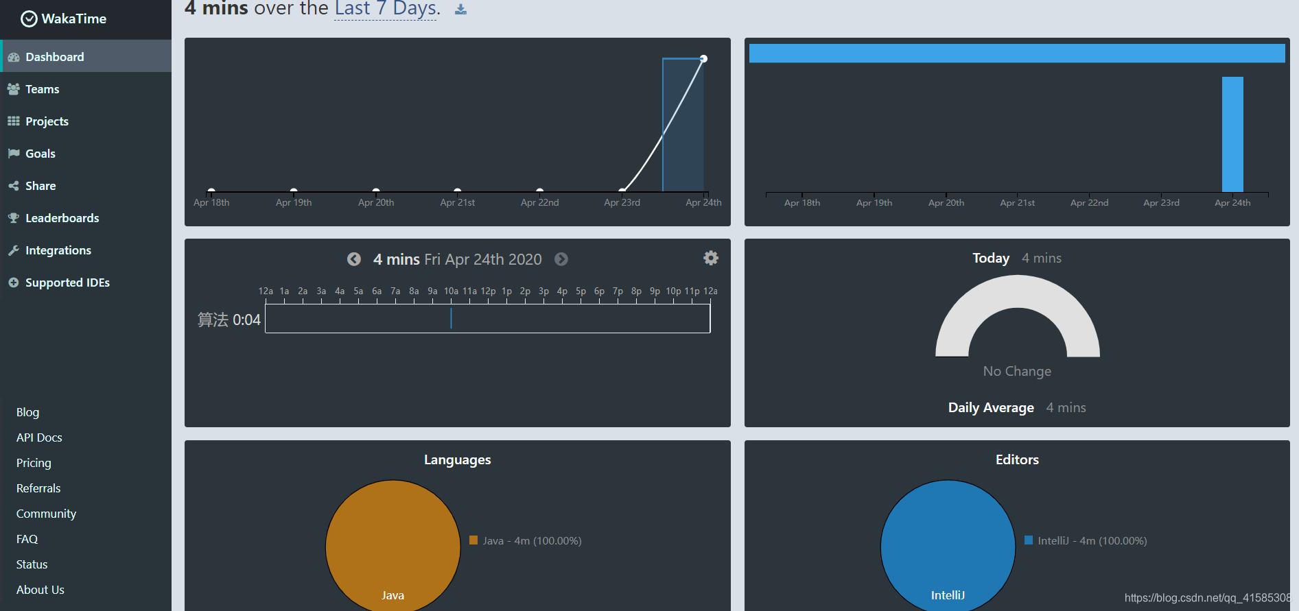
Task: Open Goals menu item
Action: pos(86,154)
